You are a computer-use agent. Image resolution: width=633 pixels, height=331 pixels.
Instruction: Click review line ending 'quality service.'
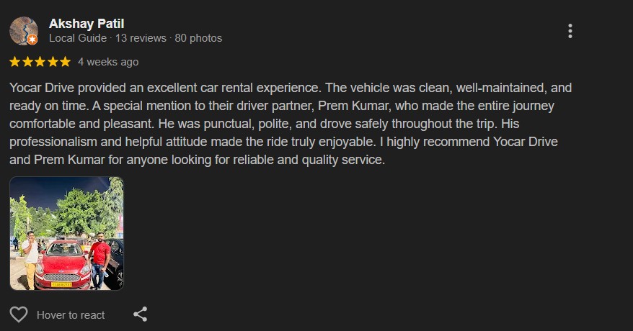point(198,160)
